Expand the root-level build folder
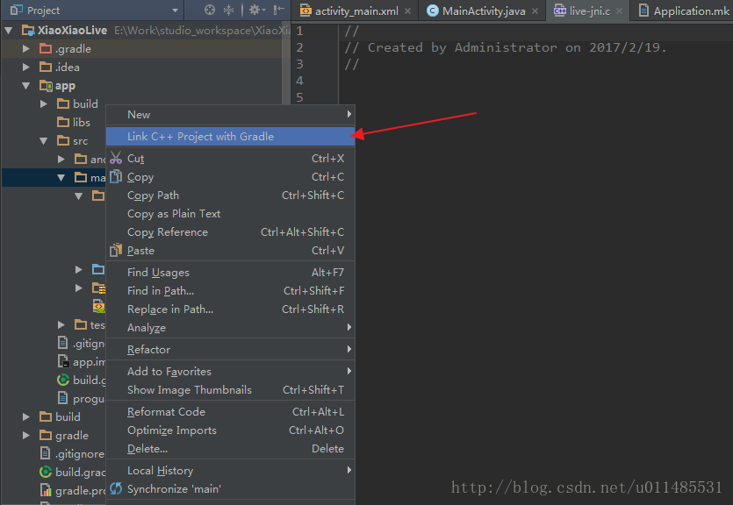The image size is (733, 505). [26, 416]
